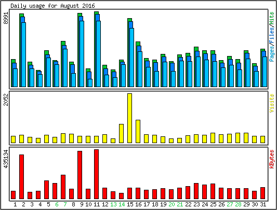The height and width of the screenshot is (210, 277).
Task: Click day label 5 on the x-axis
Action: (x=48, y=204)
